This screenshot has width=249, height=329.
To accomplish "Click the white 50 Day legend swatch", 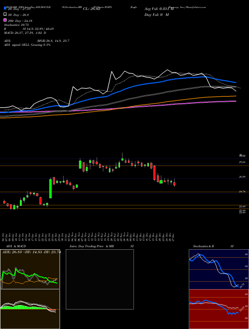I will (x=5, y=14).
